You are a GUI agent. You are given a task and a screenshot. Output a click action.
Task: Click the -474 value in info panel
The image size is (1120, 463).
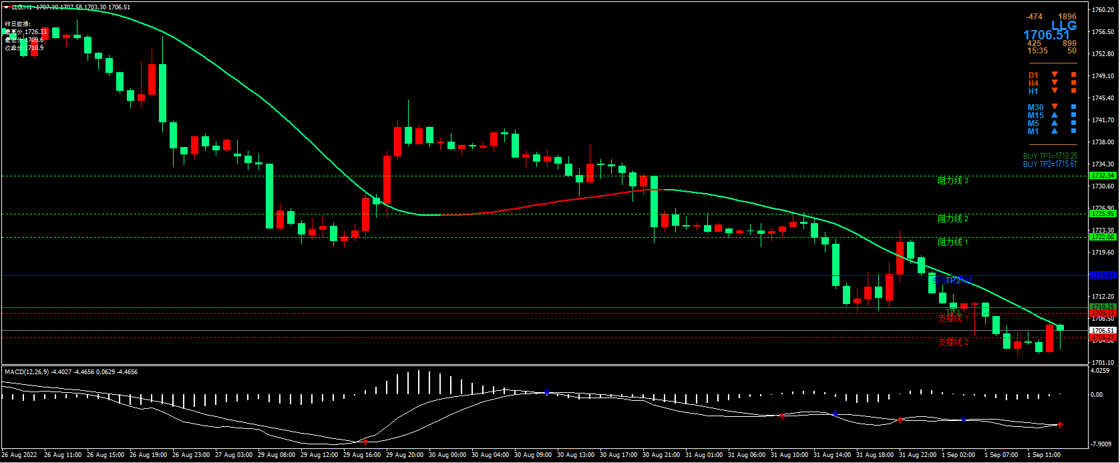pos(1035,17)
